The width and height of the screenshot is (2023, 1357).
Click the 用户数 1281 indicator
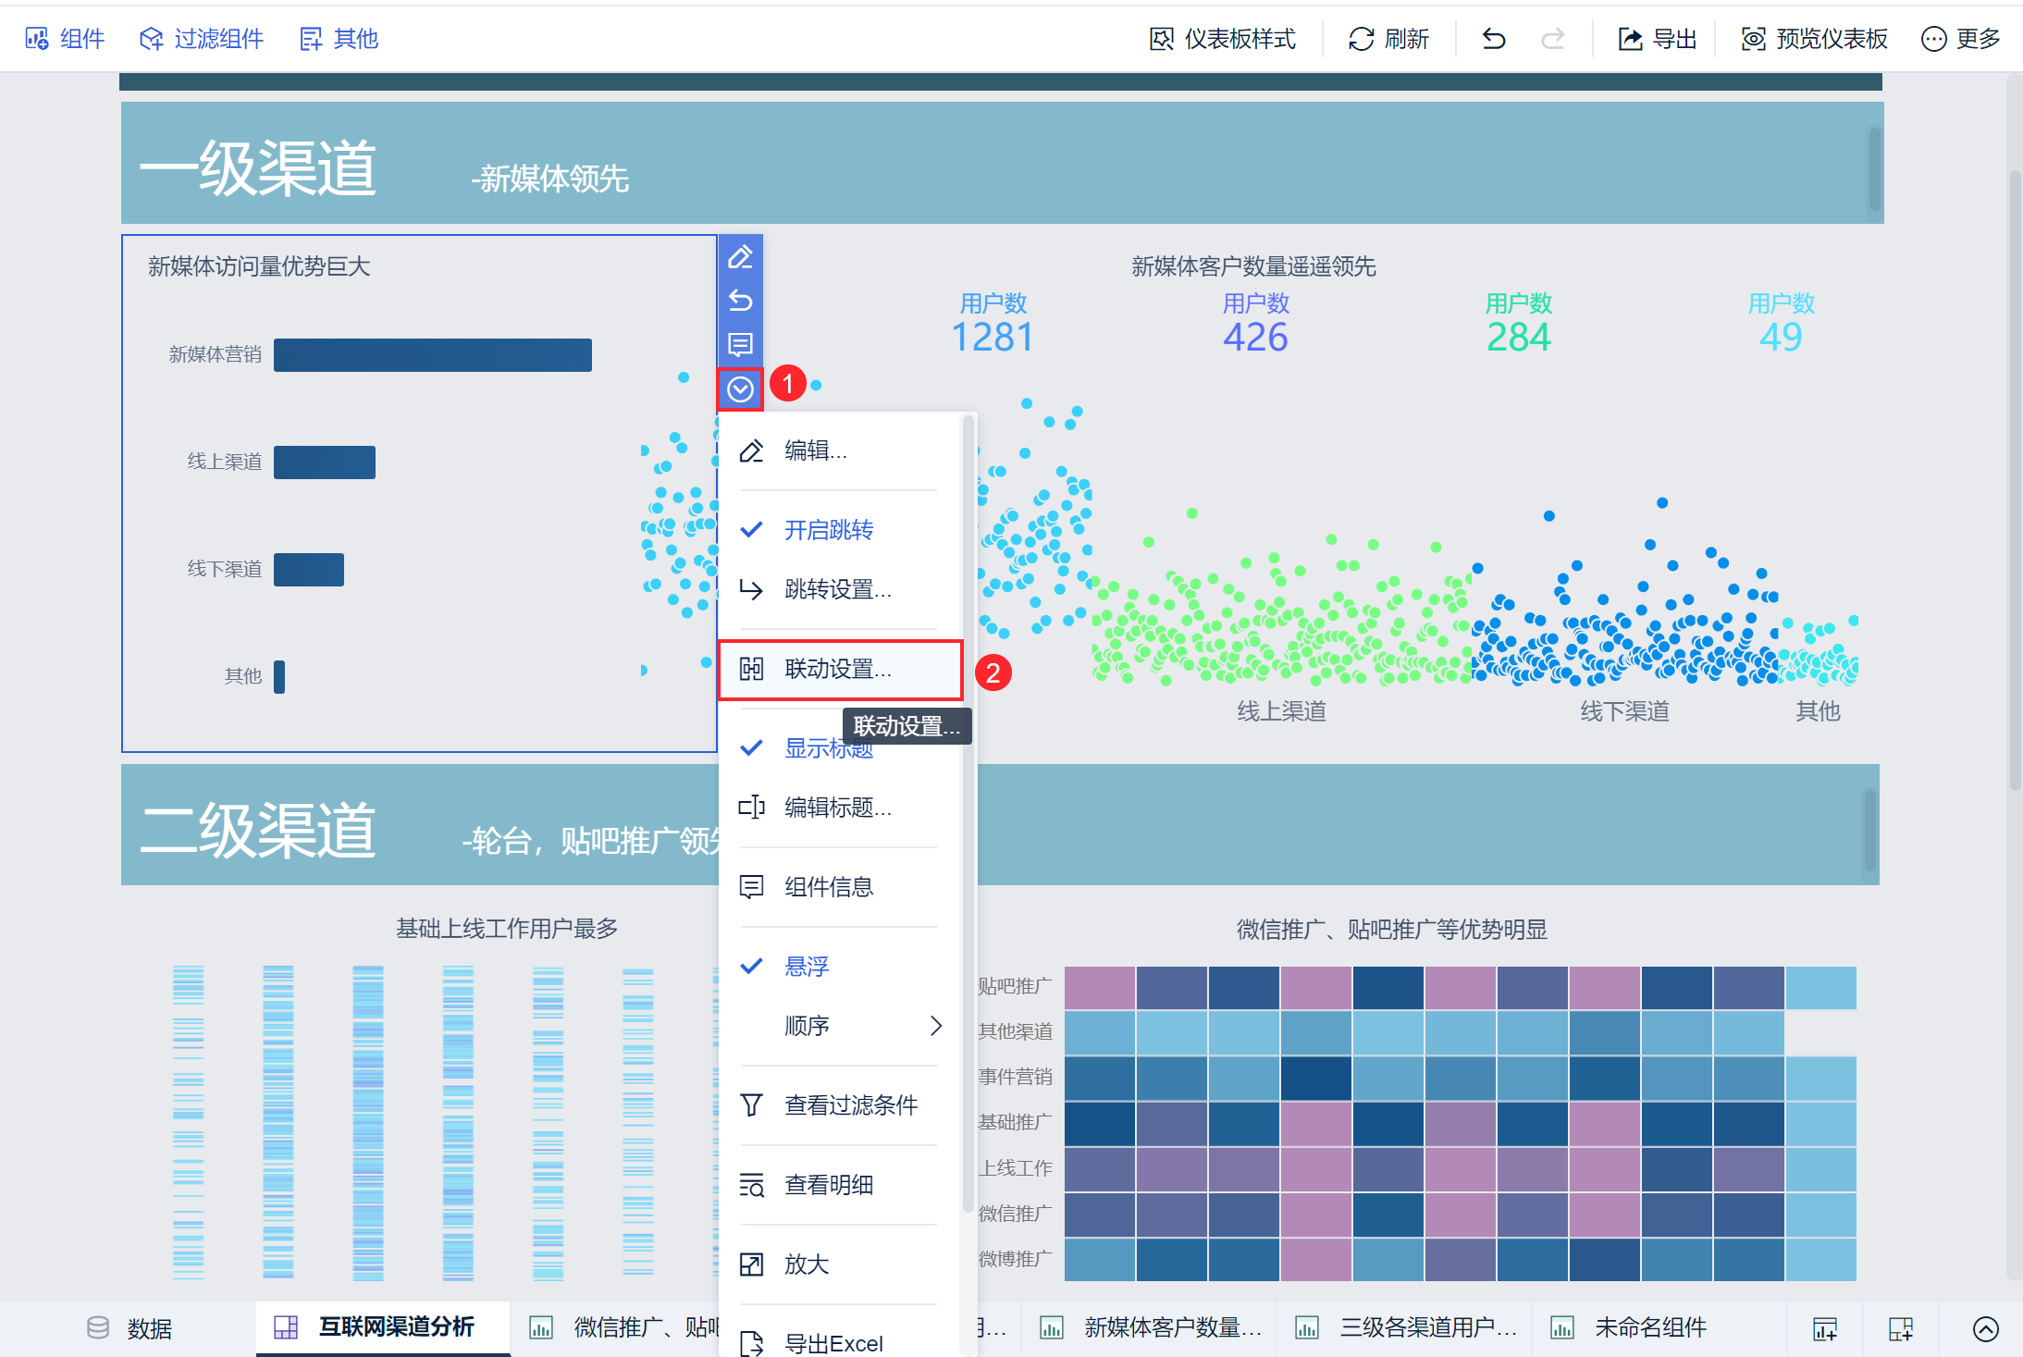pyautogui.click(x=993, y=324)
